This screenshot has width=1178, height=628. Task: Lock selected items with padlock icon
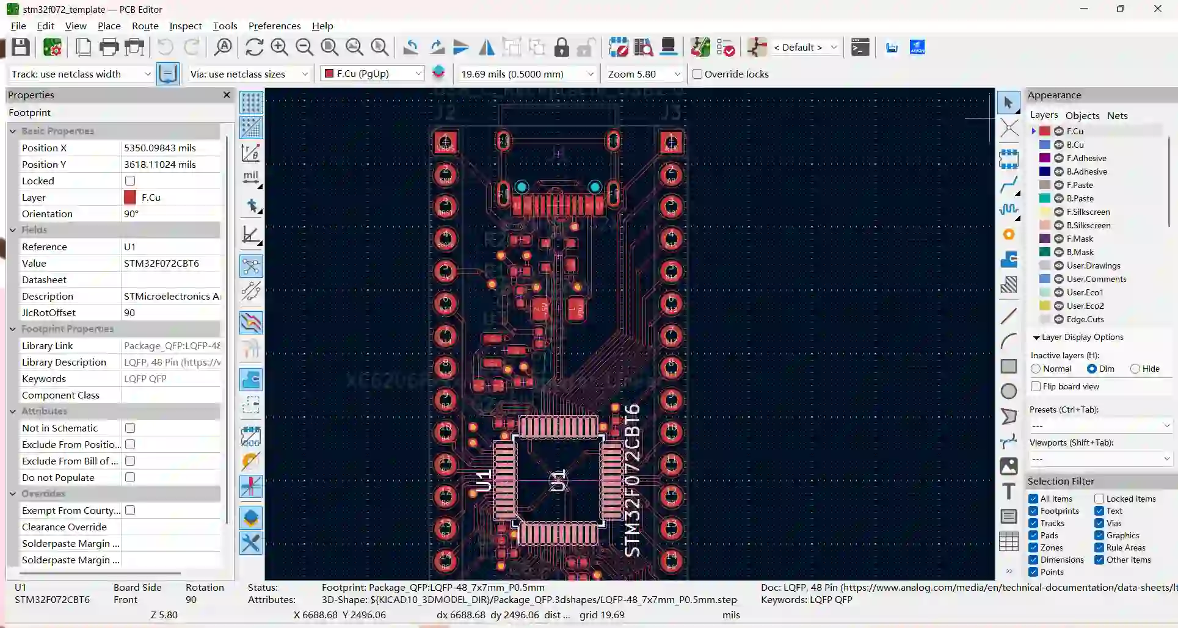(x=562, y=47)
